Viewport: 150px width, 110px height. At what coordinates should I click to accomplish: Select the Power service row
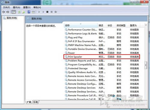(102, 53)
